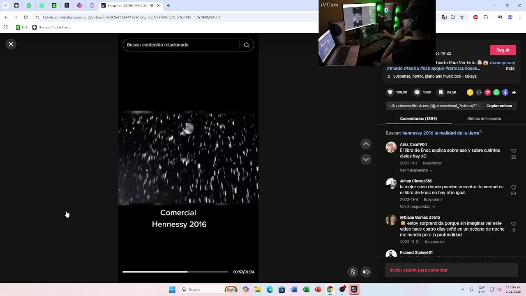Image resolution: width=526 pixels, height=296 pixels.
Task: Follow the creator with the Seguir button
Action: (x=503, y=50)
